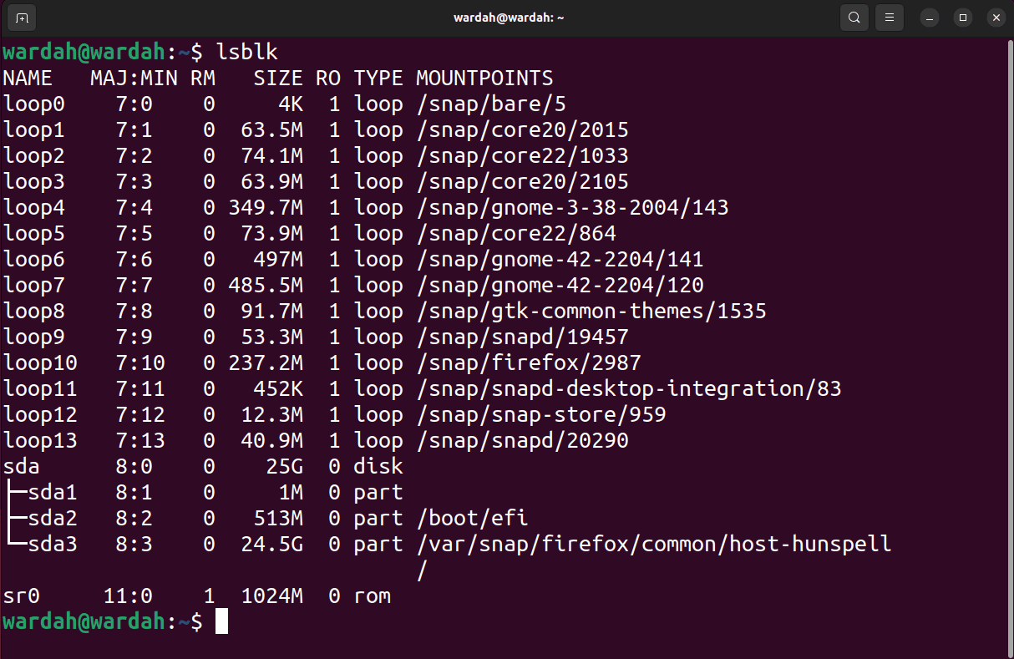Screen dimensions: 1014x659
Task: Click the /boot/efi mountpoint text
Action: 473,518
